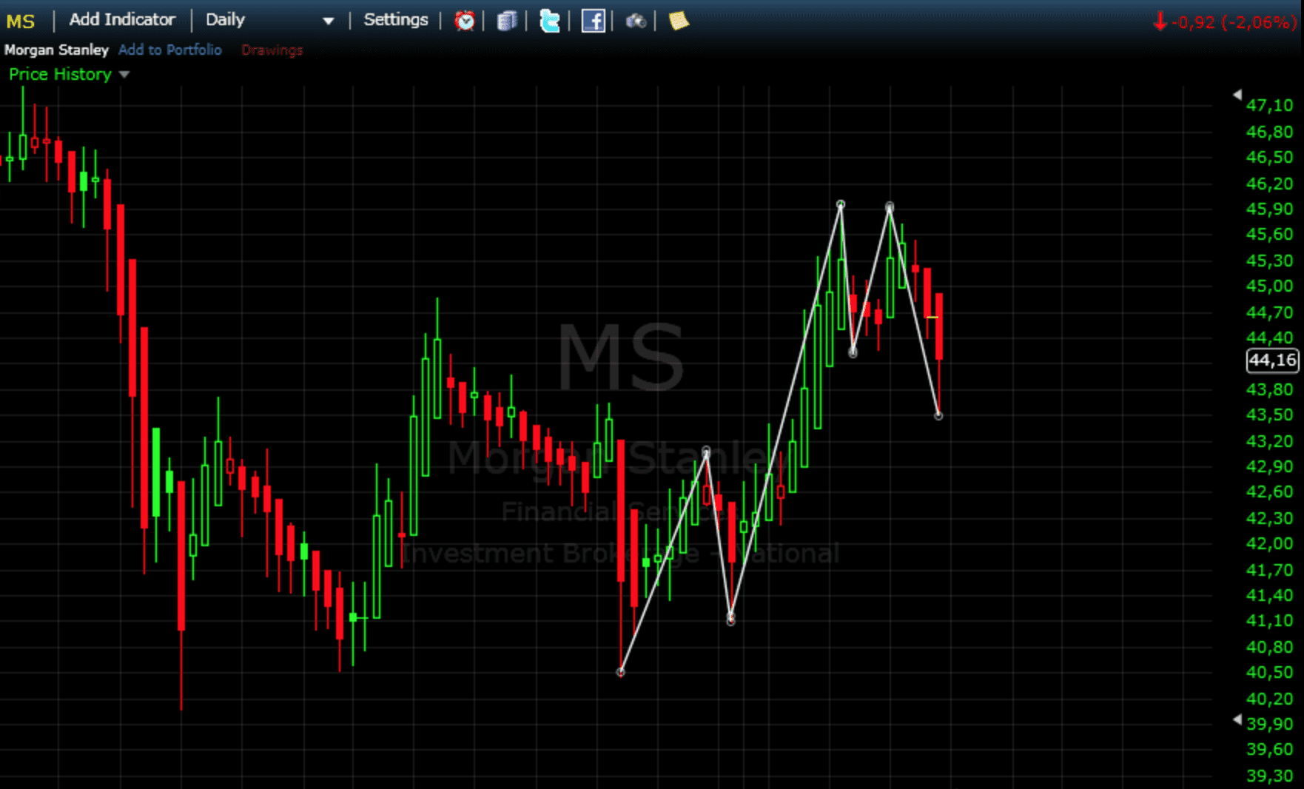
Task: Take chart snapshot with camera icon
Action: [x=636, y=21]
